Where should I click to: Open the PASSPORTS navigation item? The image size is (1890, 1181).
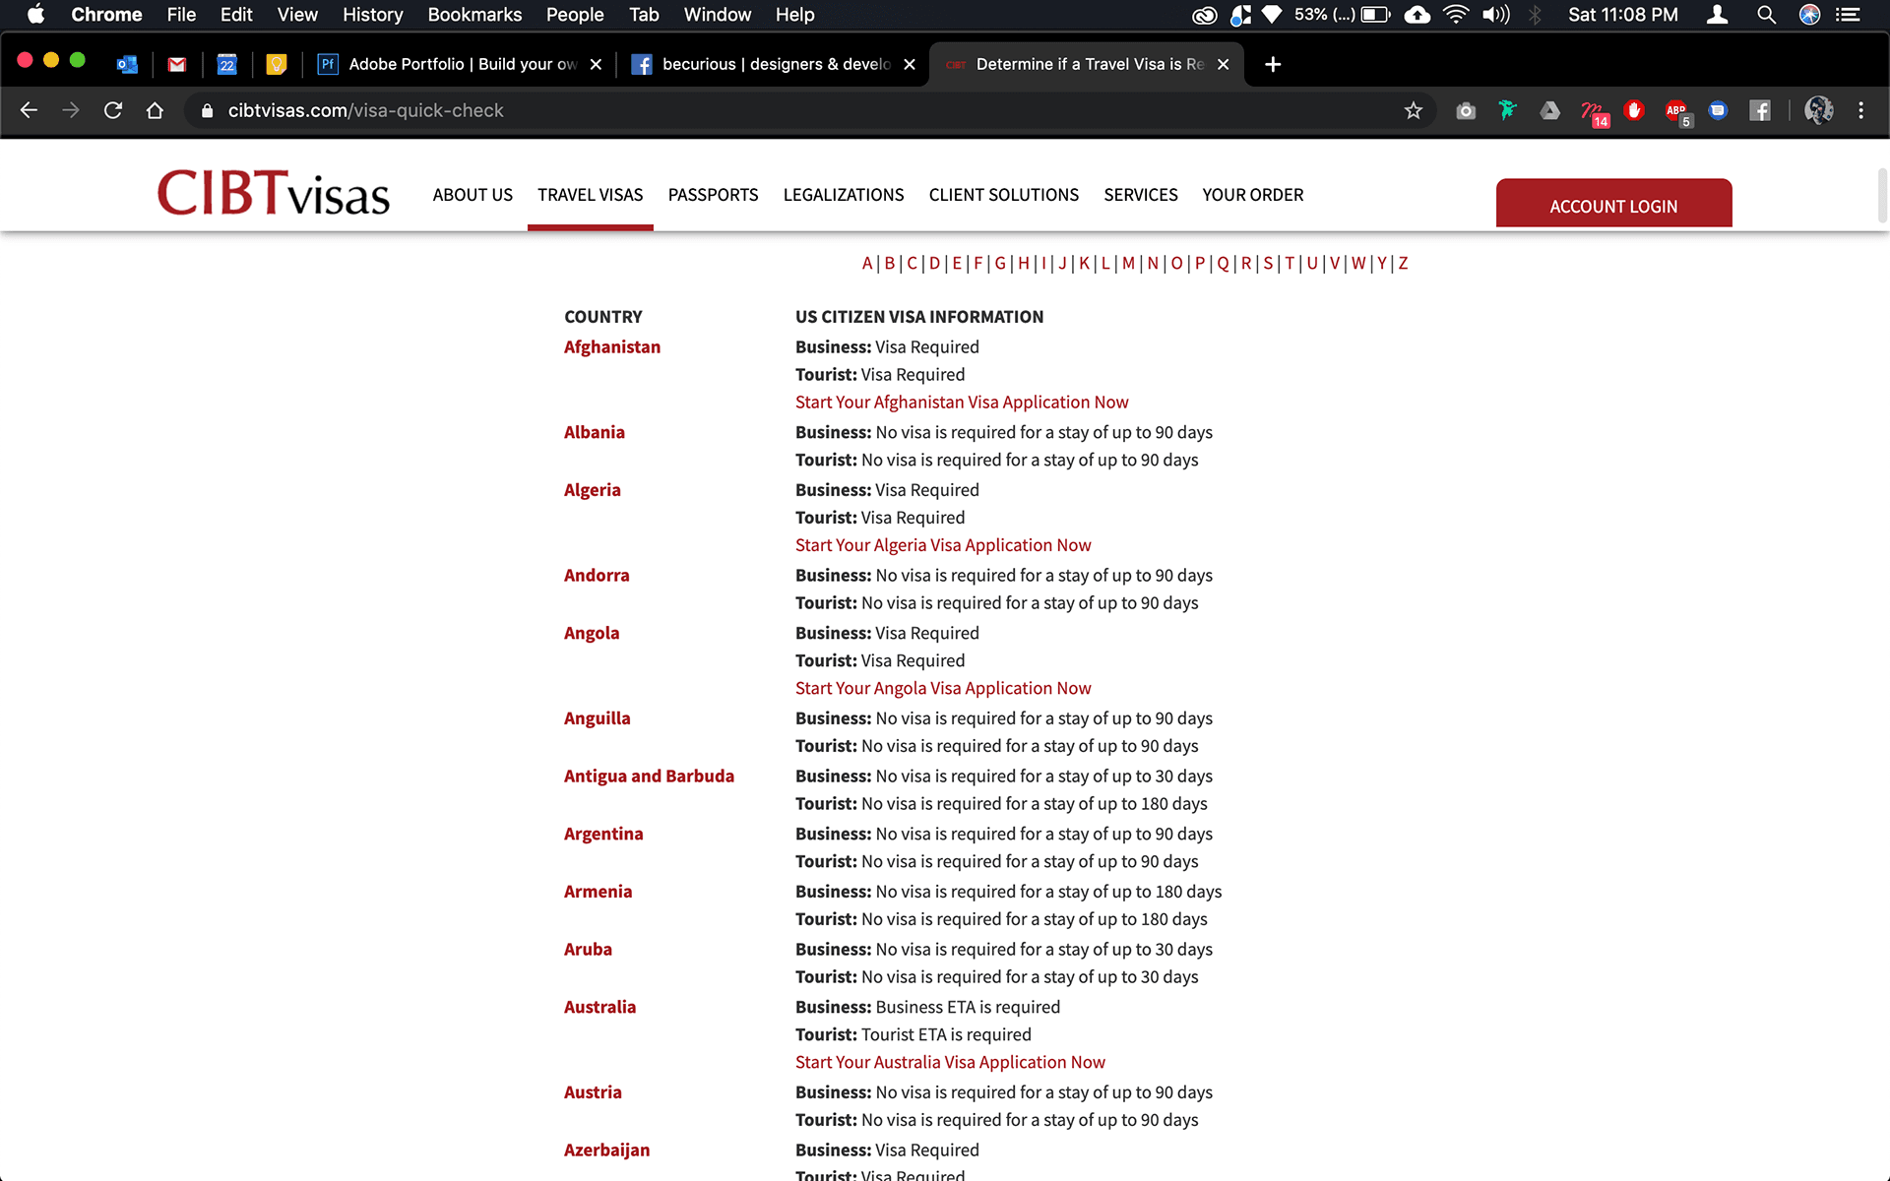click(x=713, y=195)
